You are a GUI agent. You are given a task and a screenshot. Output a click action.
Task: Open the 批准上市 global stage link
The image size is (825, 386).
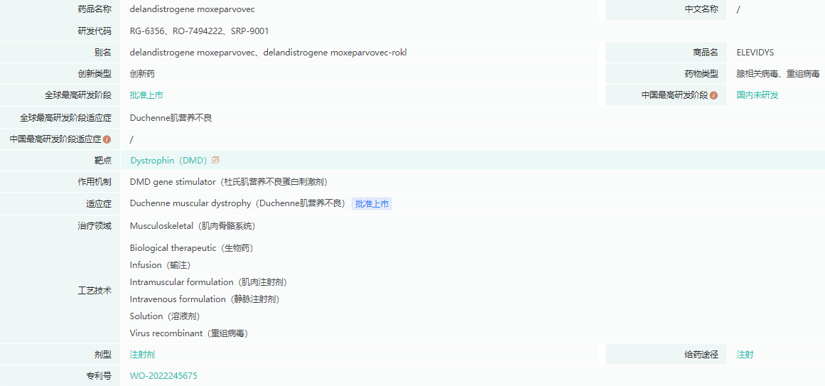[146, 95]
